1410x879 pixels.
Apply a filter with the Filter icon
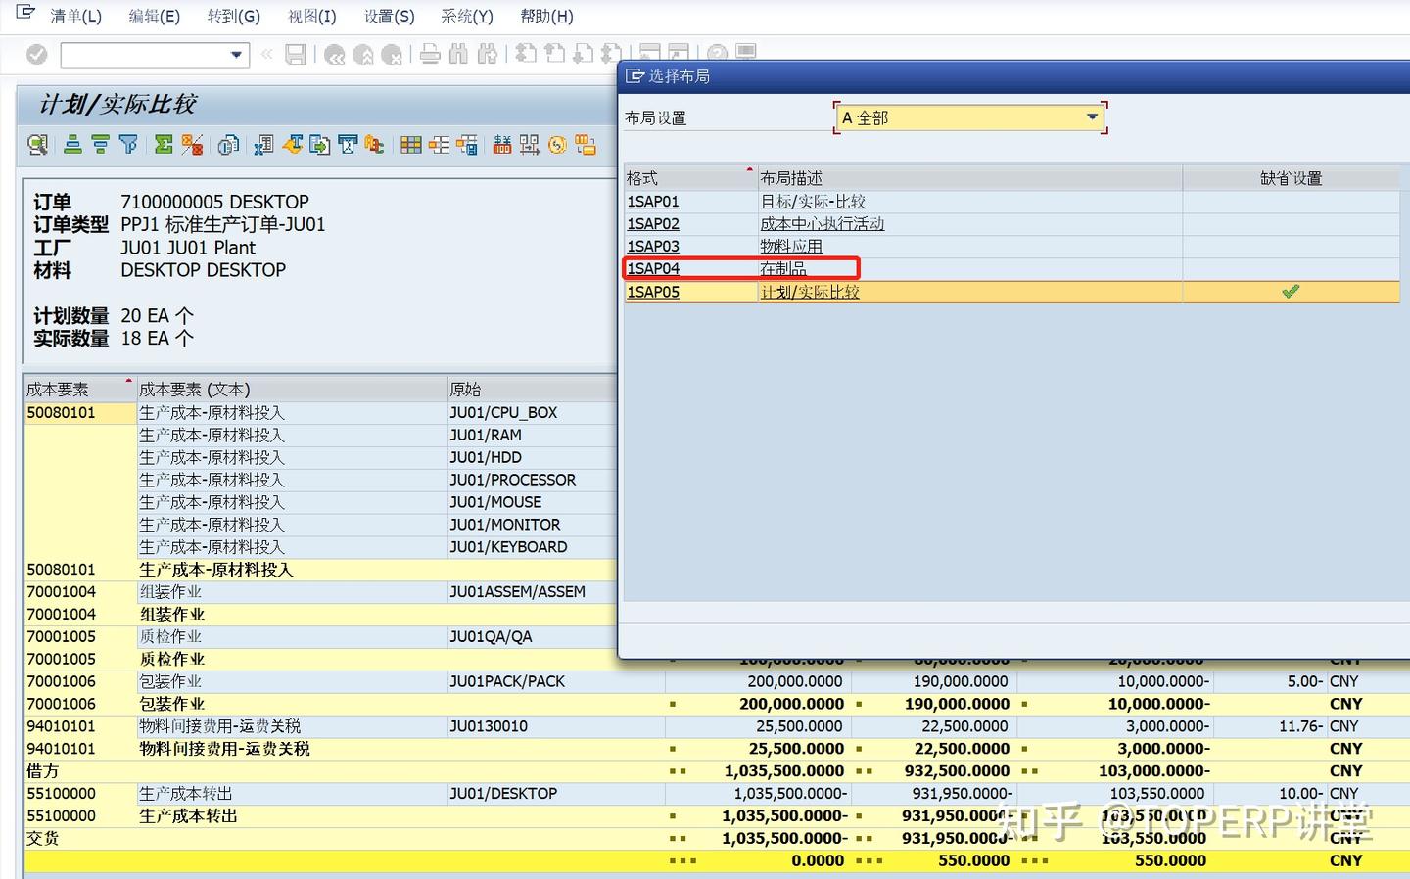(126, 144)
